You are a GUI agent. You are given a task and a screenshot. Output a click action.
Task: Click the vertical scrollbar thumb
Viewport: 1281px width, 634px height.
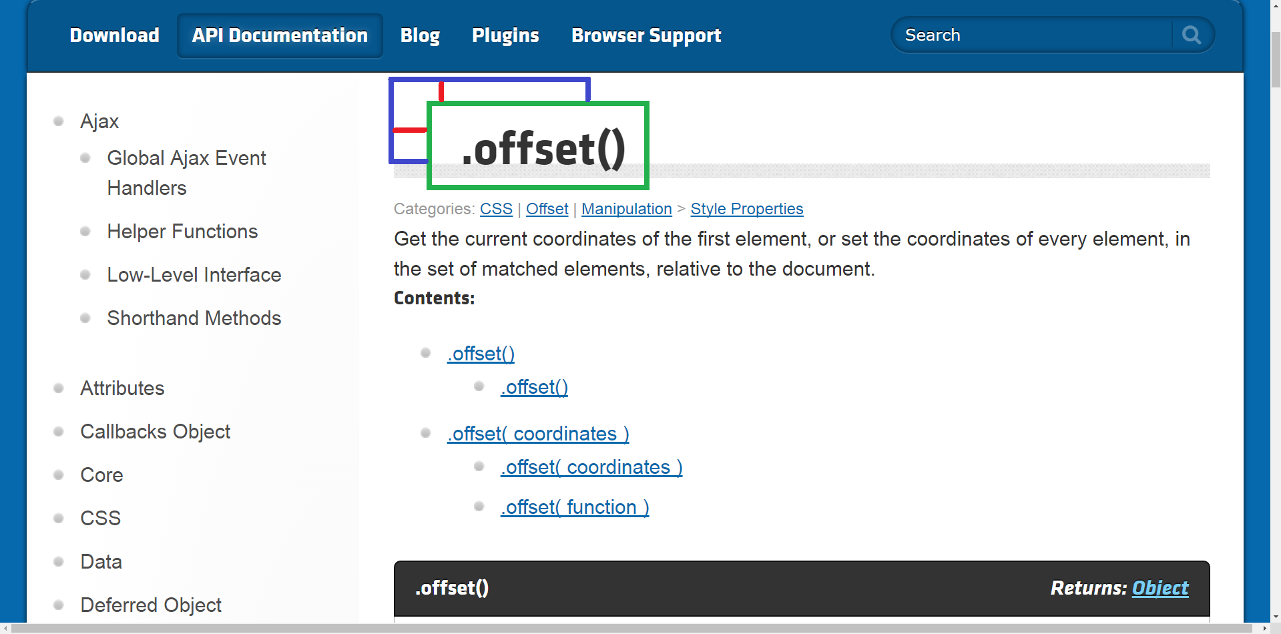point(1275,61)
